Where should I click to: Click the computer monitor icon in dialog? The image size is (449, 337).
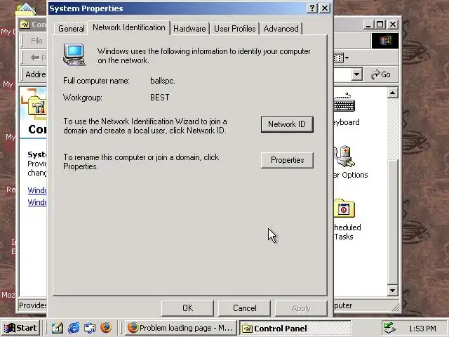74,55
